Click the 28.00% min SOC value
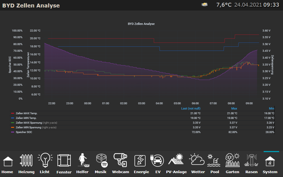283x177 pixels. pos(270,132)
